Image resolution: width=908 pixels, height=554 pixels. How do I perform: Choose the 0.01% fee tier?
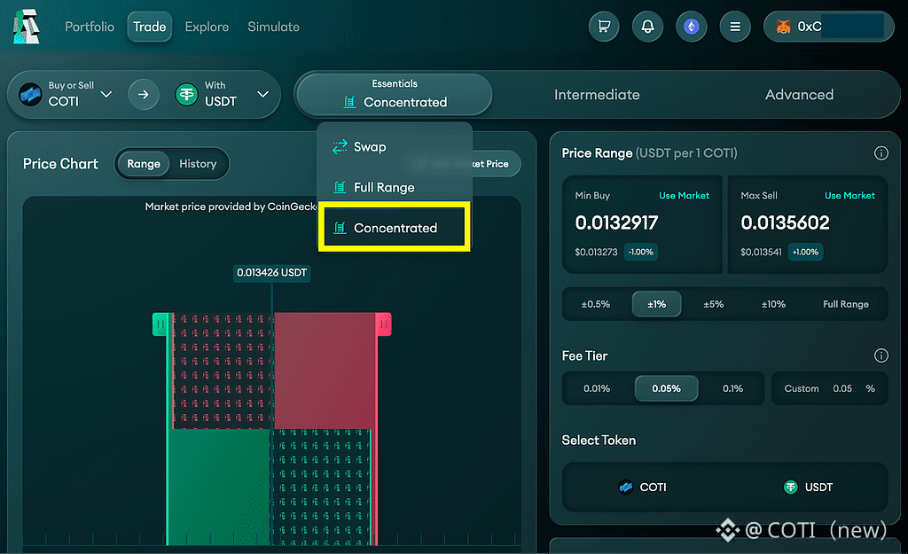pos(597,388)
